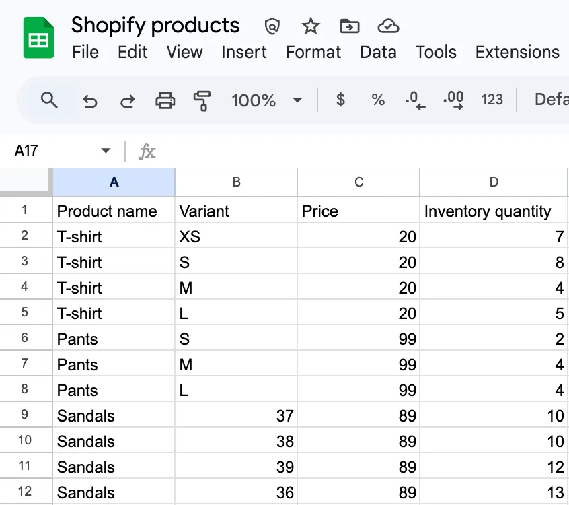Click the "Variant" header cell
Image resolution: width=569 pixels, height=505 pixels.
[236, 210]
